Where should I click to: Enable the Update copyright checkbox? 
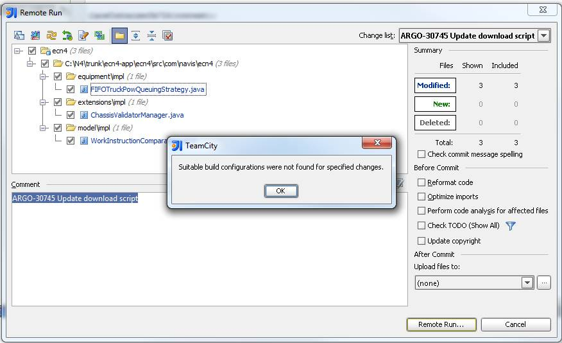[x=422, y=241]
